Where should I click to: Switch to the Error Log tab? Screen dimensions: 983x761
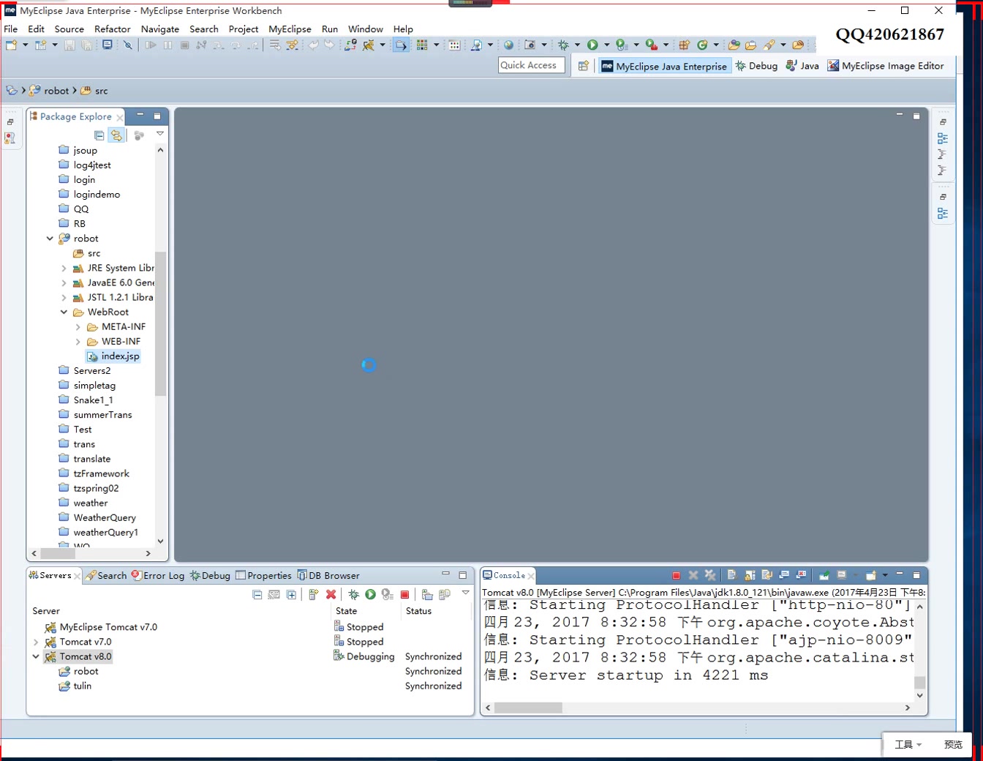pyautogui.click(x=158, y=576)
